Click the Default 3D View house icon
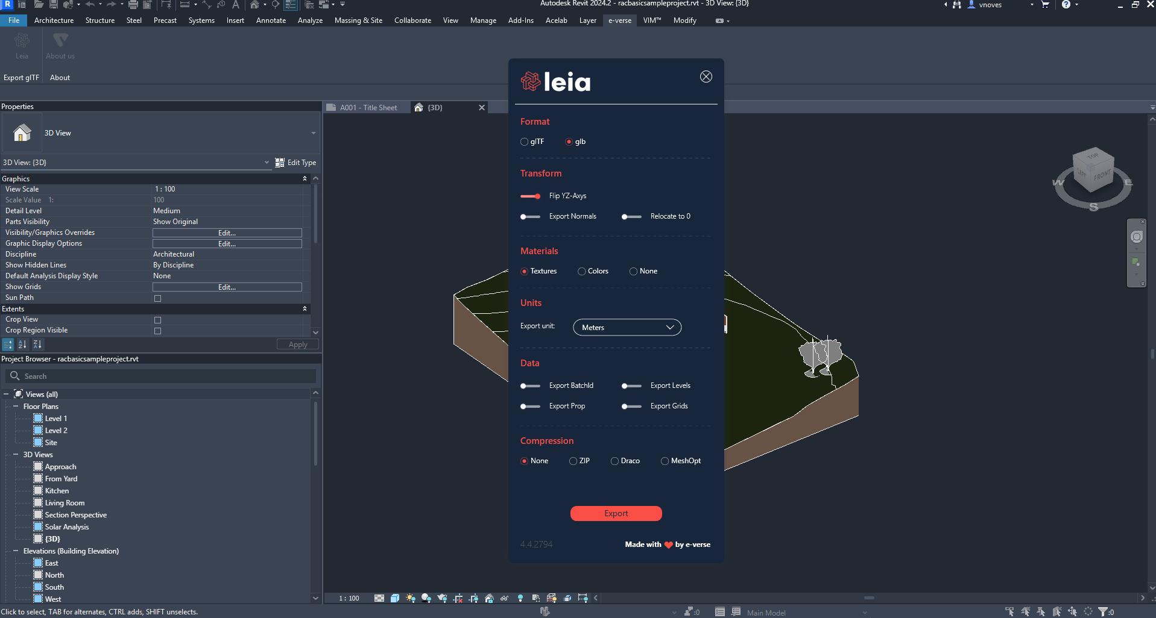 click(254, 5)
